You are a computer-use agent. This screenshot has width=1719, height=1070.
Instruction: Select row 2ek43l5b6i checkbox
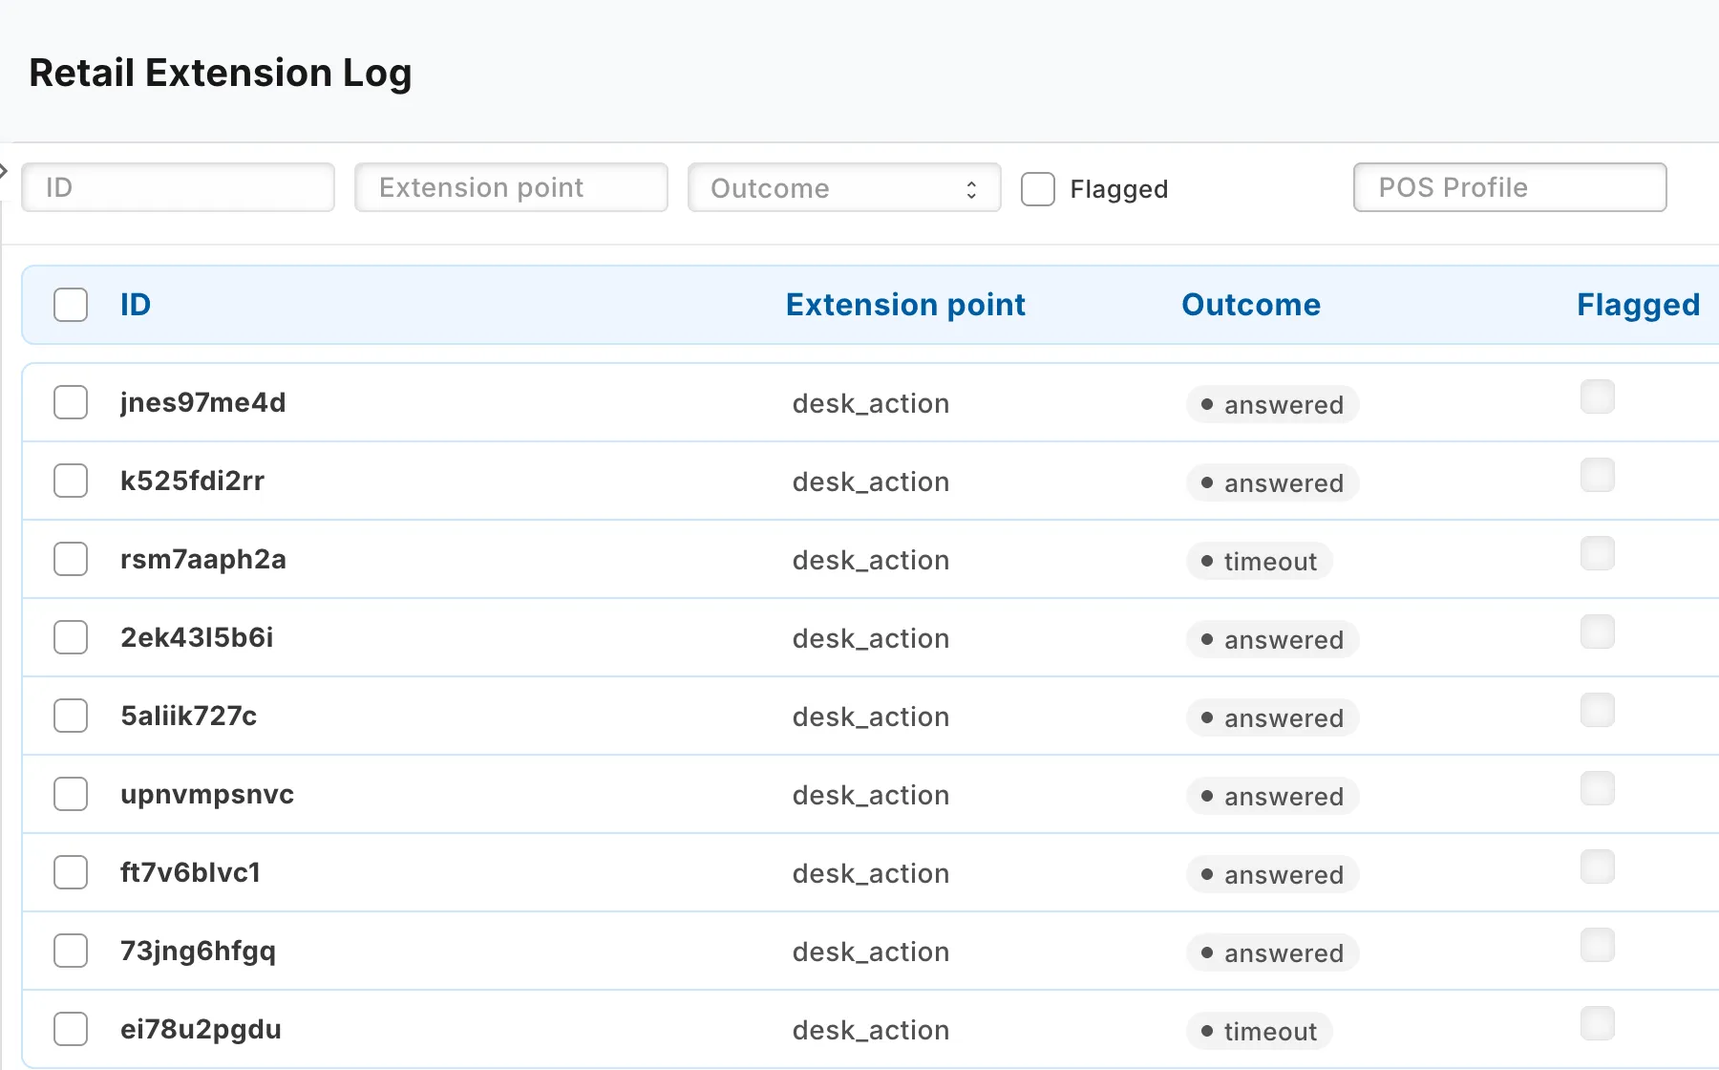71,637
